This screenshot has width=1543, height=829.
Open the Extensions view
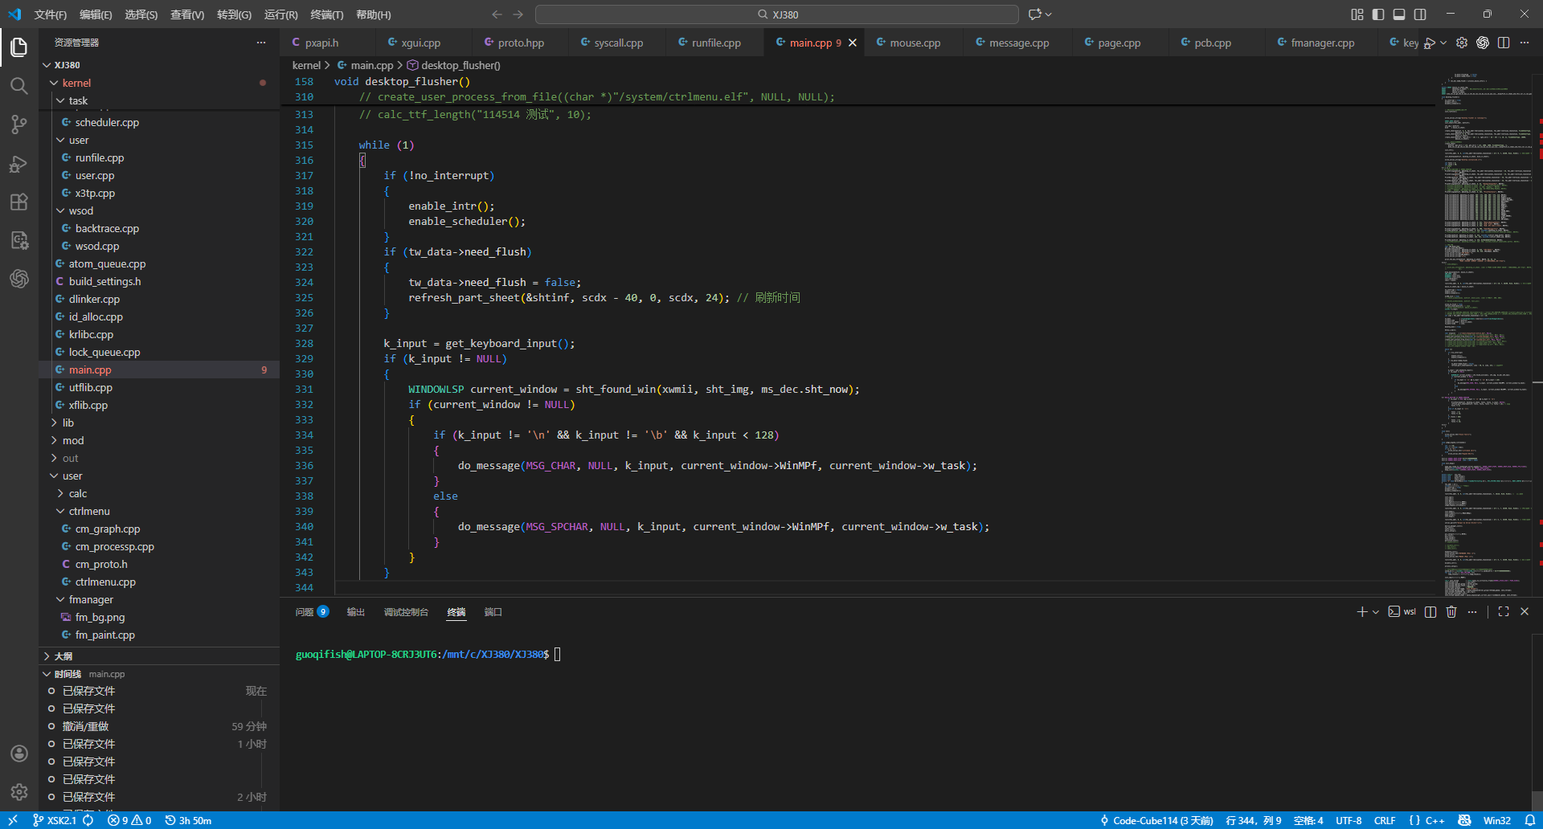click(x=19, y=202)
